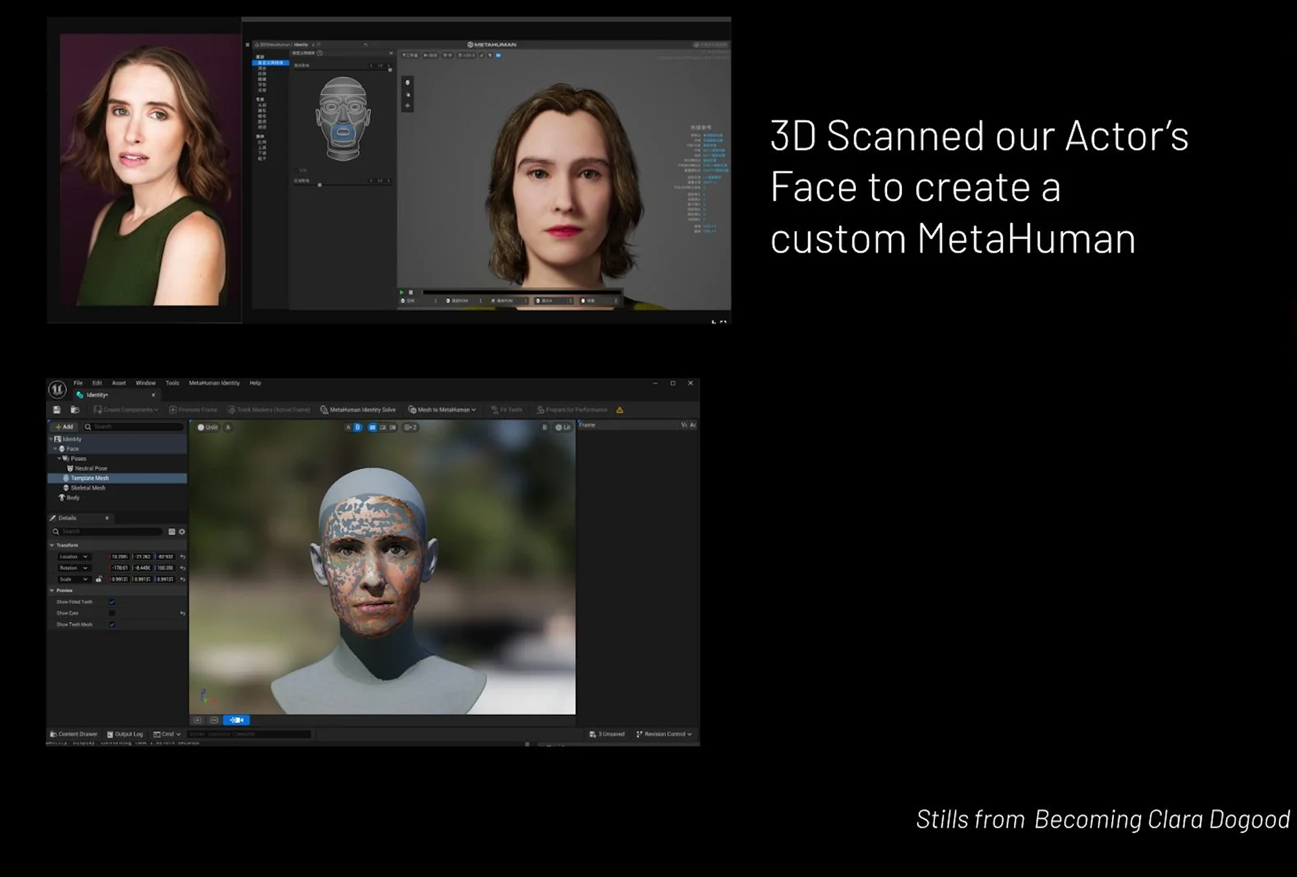Enable the Show Eyes checkbox
The image size is (1297, 877).
(112, 613)
